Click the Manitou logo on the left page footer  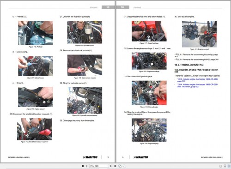click(90, 157)
